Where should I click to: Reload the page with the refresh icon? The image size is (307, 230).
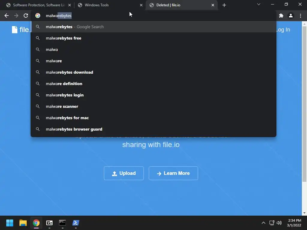[26, 16]
